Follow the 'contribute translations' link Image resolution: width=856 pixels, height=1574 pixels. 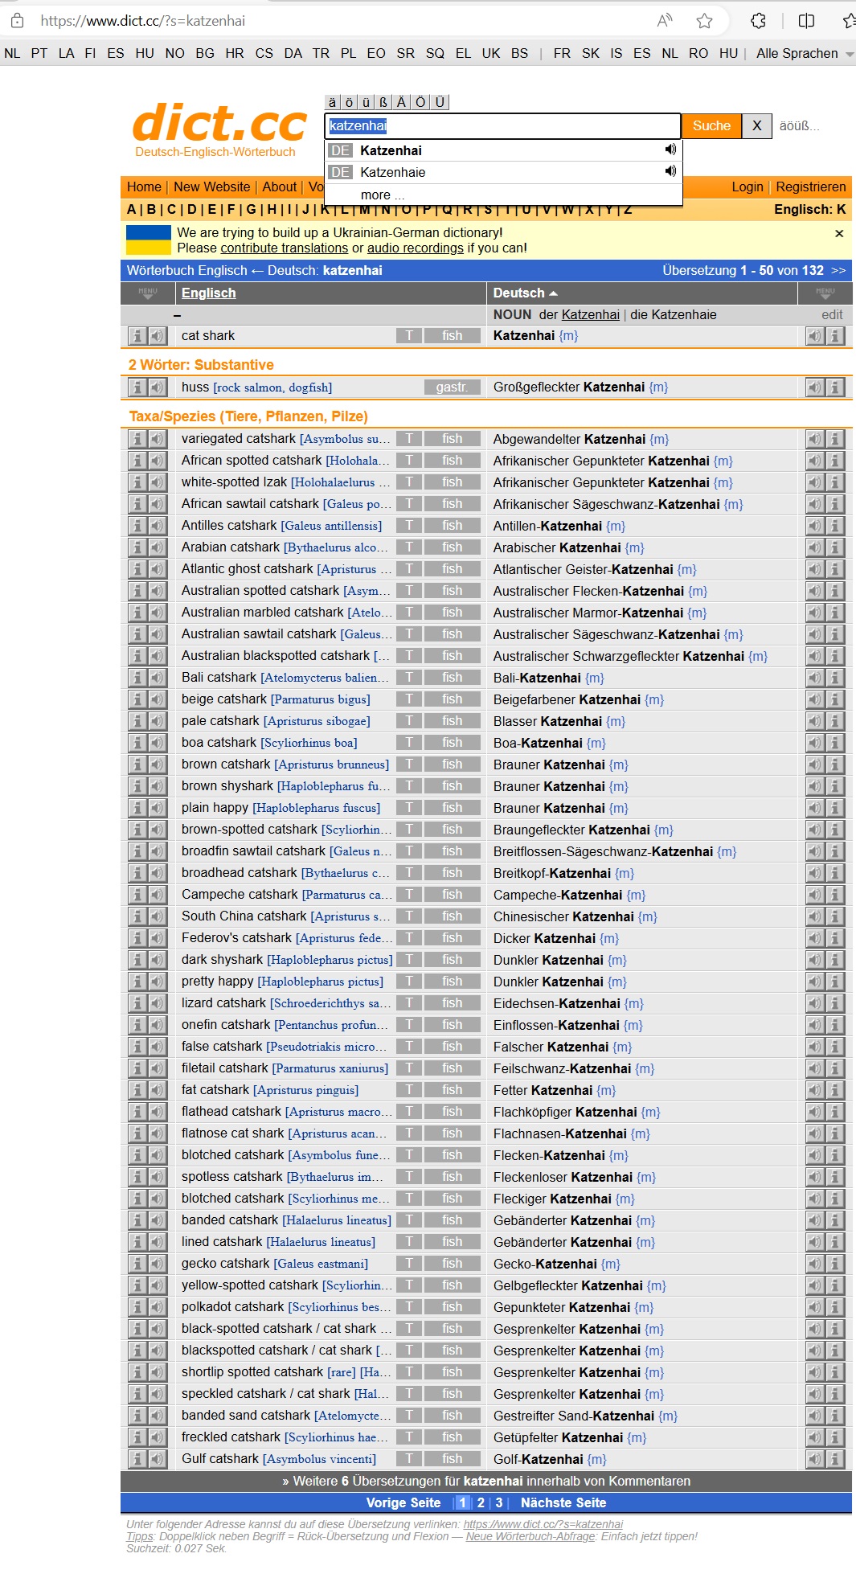pyautogui.click(x=284, y=248)
